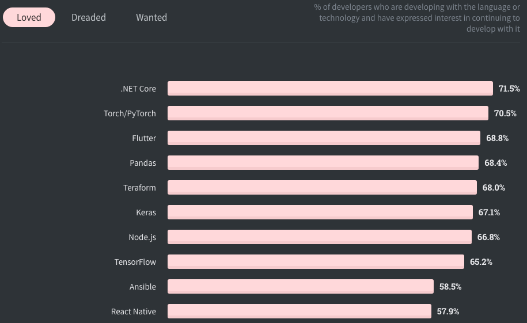Click the 71.5% value label
The image size is (527, 323).
[509, 89]
